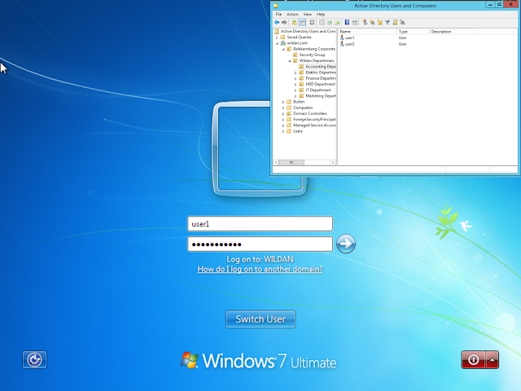This screenshot has width=521, height=391.
Task: Select the Users container in tree
Action: (x=298, y=131)
